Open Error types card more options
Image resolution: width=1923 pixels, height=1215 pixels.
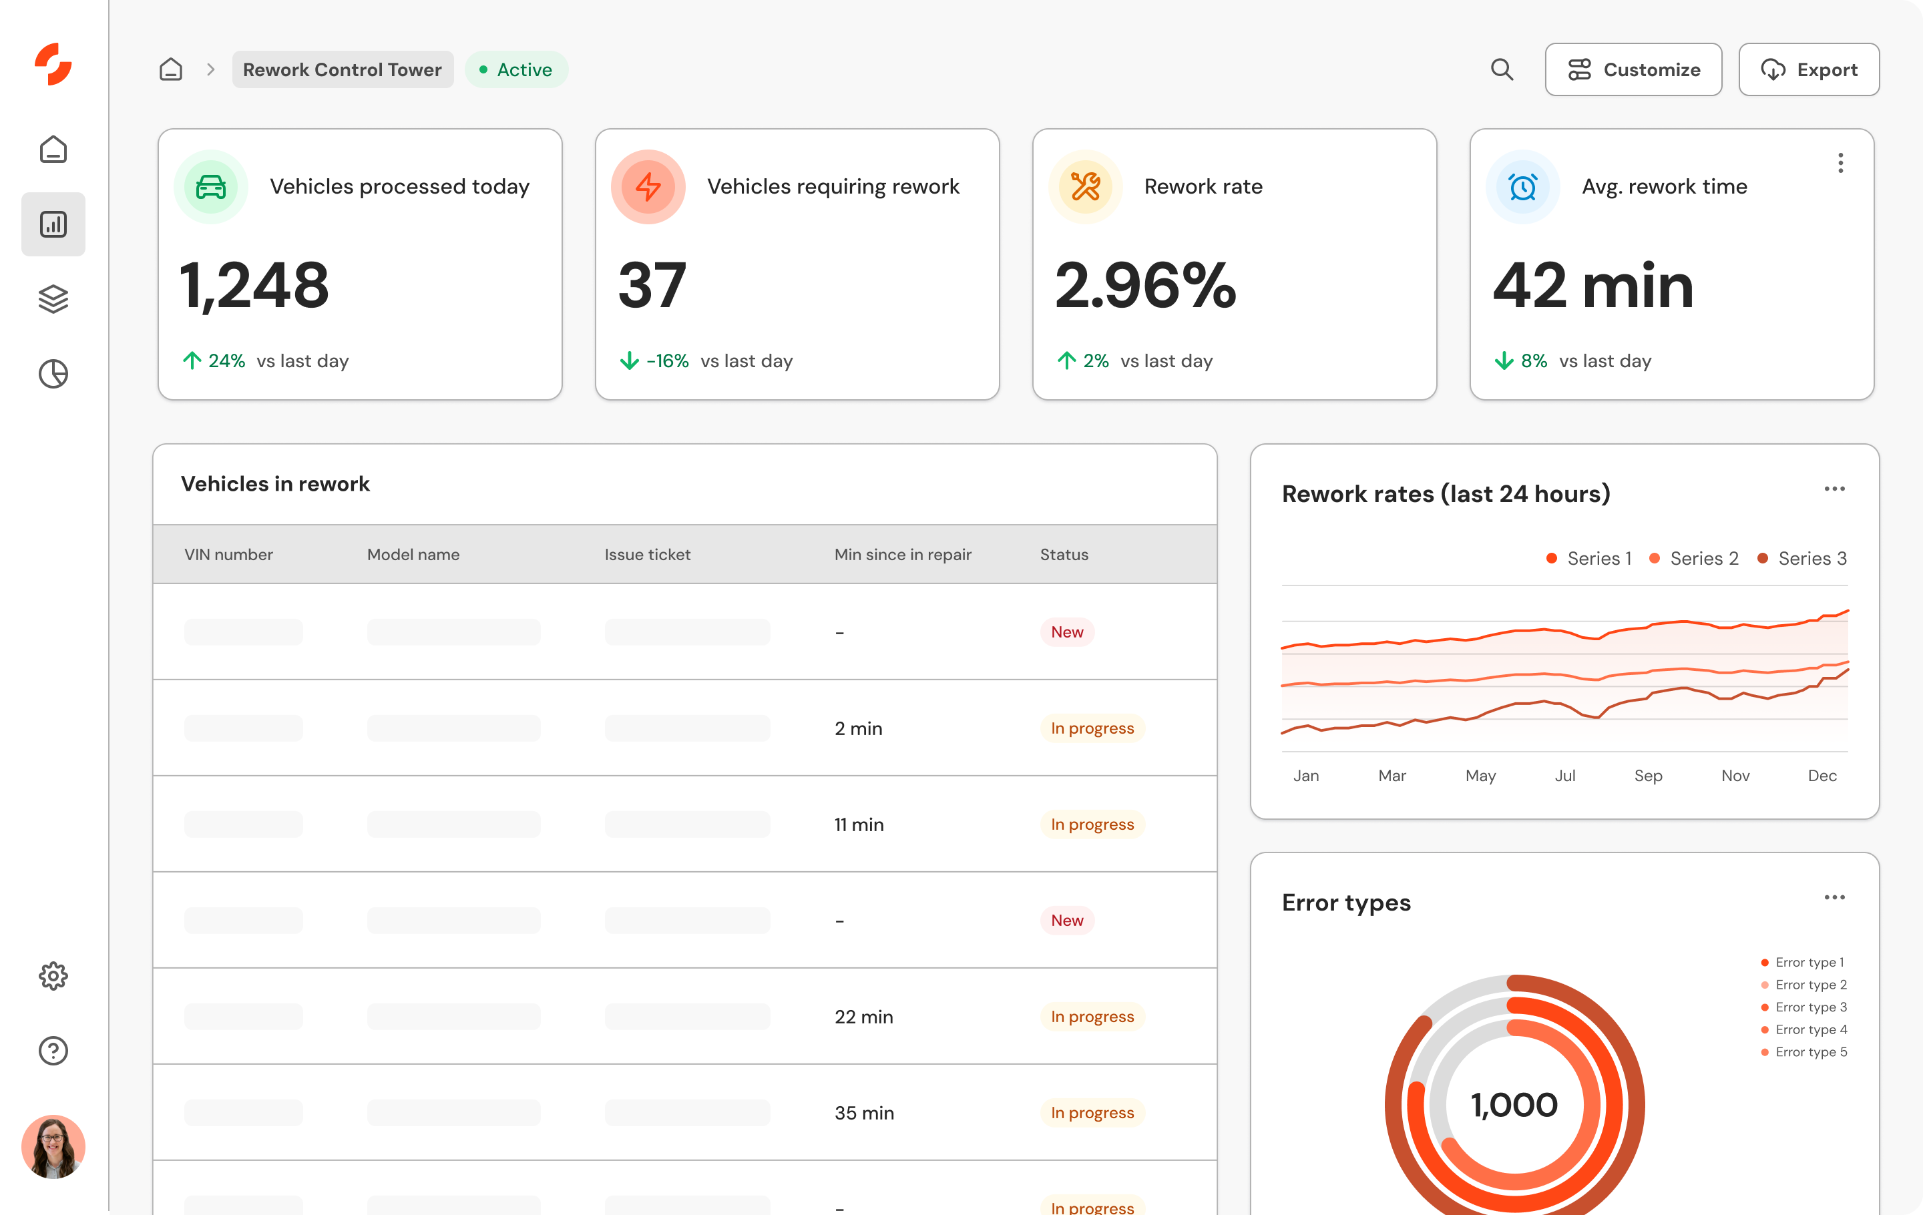tap(1834, 897)
